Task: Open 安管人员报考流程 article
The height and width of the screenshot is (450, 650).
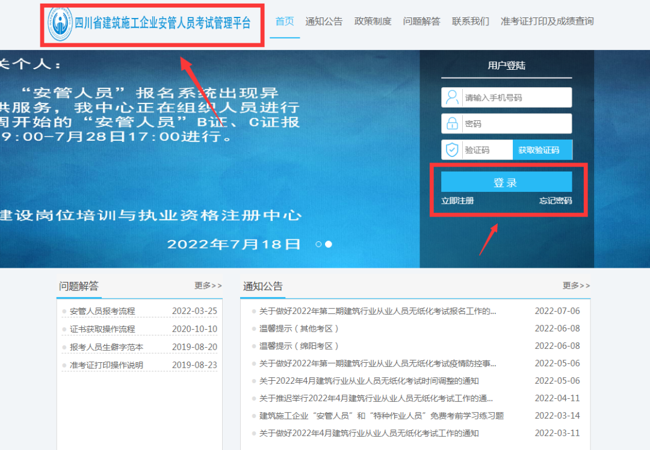Action: click(x=102, y=312)
